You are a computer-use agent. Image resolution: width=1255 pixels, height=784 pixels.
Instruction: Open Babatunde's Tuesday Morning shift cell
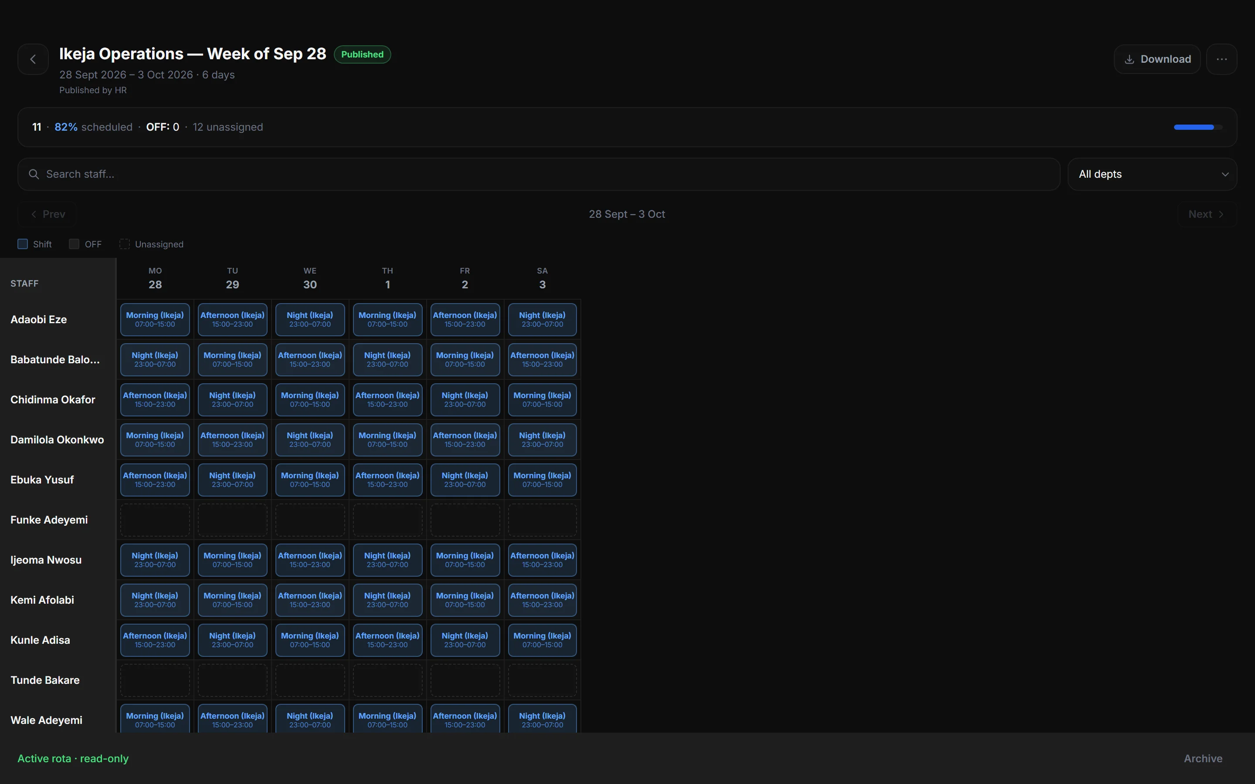(232, 360)
